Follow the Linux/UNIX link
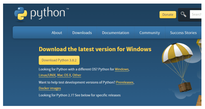This screenshot has width=205, height=109. pos(47,75)
